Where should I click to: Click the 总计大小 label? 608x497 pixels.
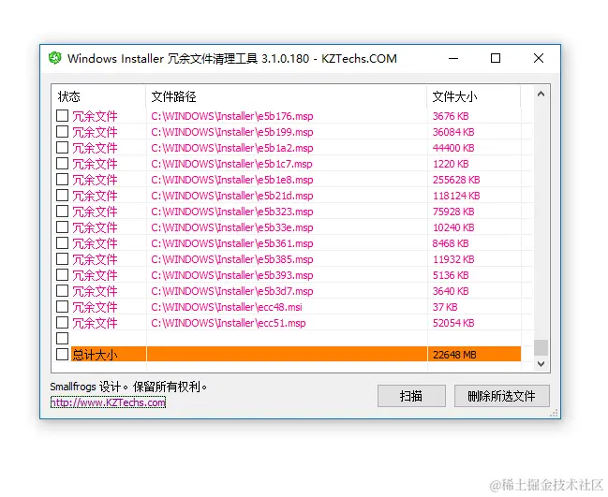(x=95, y=355)
